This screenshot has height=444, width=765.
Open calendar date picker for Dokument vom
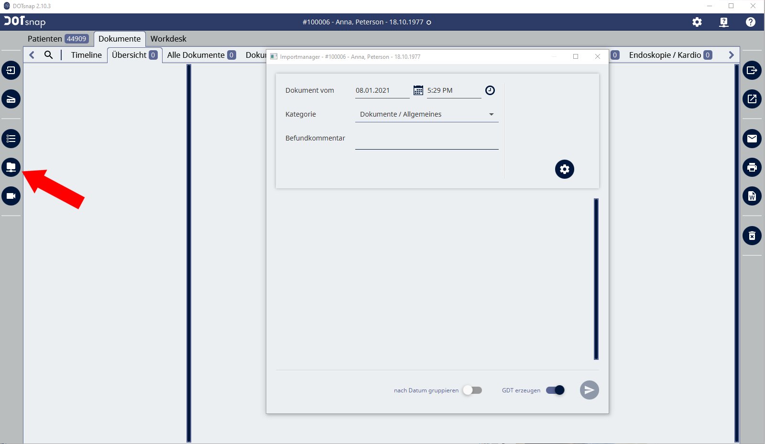(418, 90)
